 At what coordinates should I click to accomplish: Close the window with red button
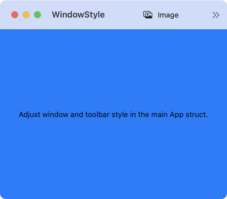pyautogui.click(x=15, y=15)
